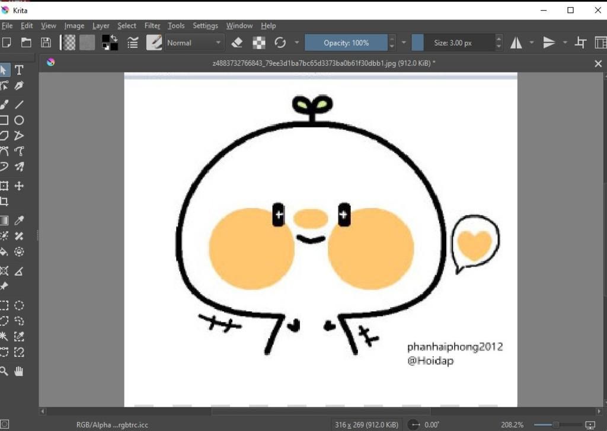Select the Pan hand tool

coord(19,371)
